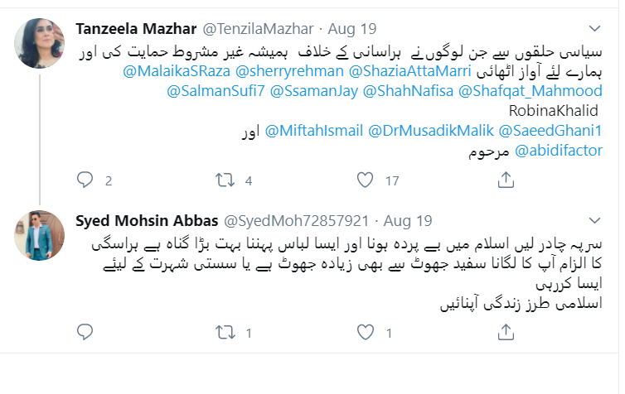
Task: Open the Tanzeela Mazhar display name
Action: pyautogui.click(x=136, y=29)
